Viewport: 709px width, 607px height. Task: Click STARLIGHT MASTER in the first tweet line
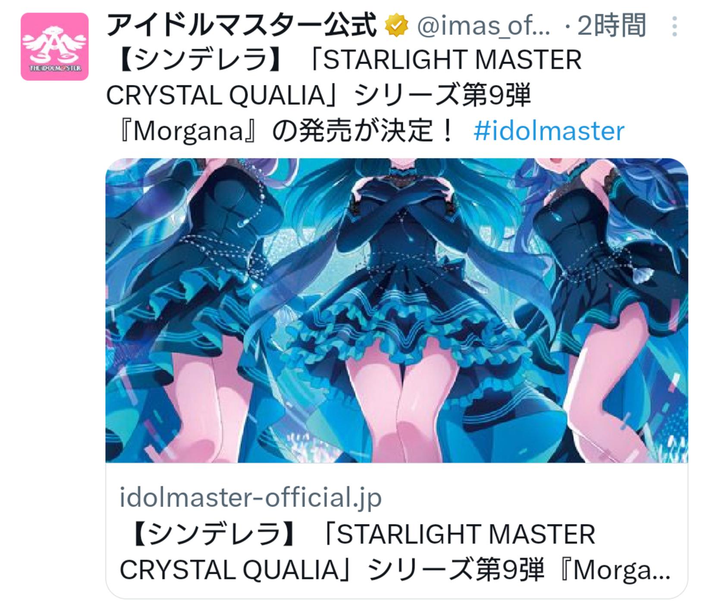click(x=452, y=59)
